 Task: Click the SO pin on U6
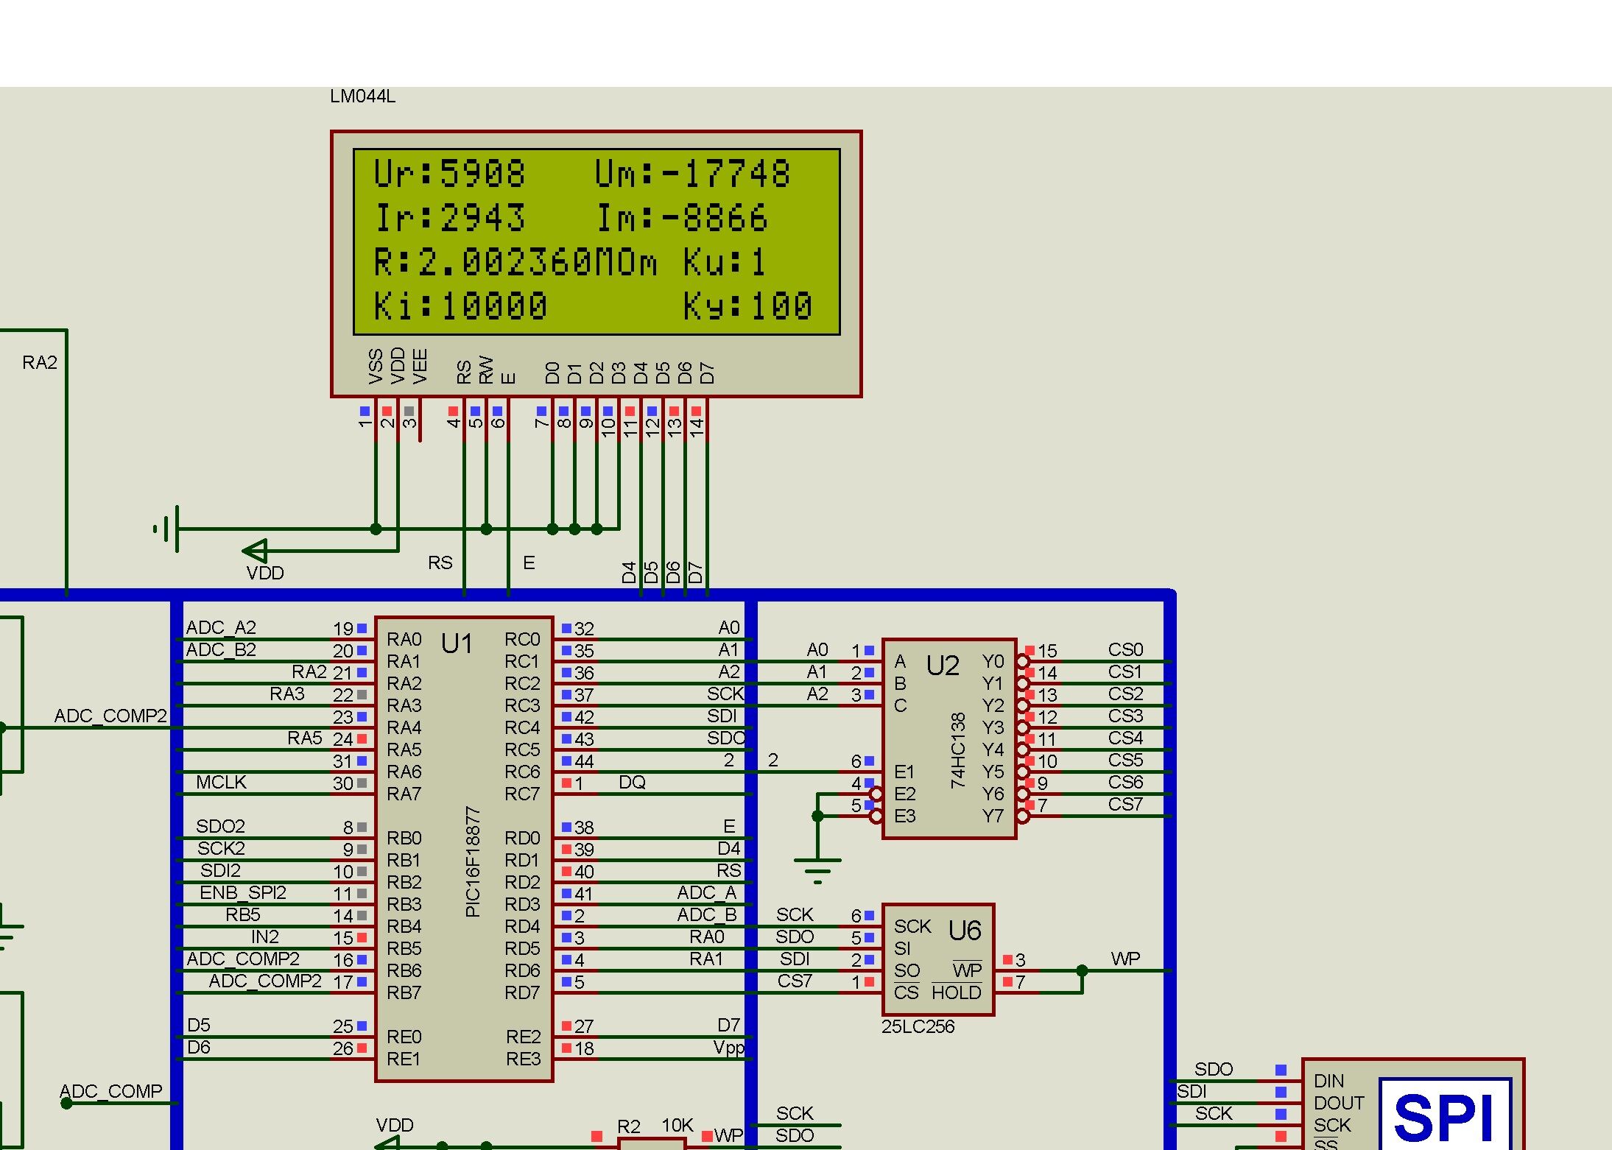[907, 970]
